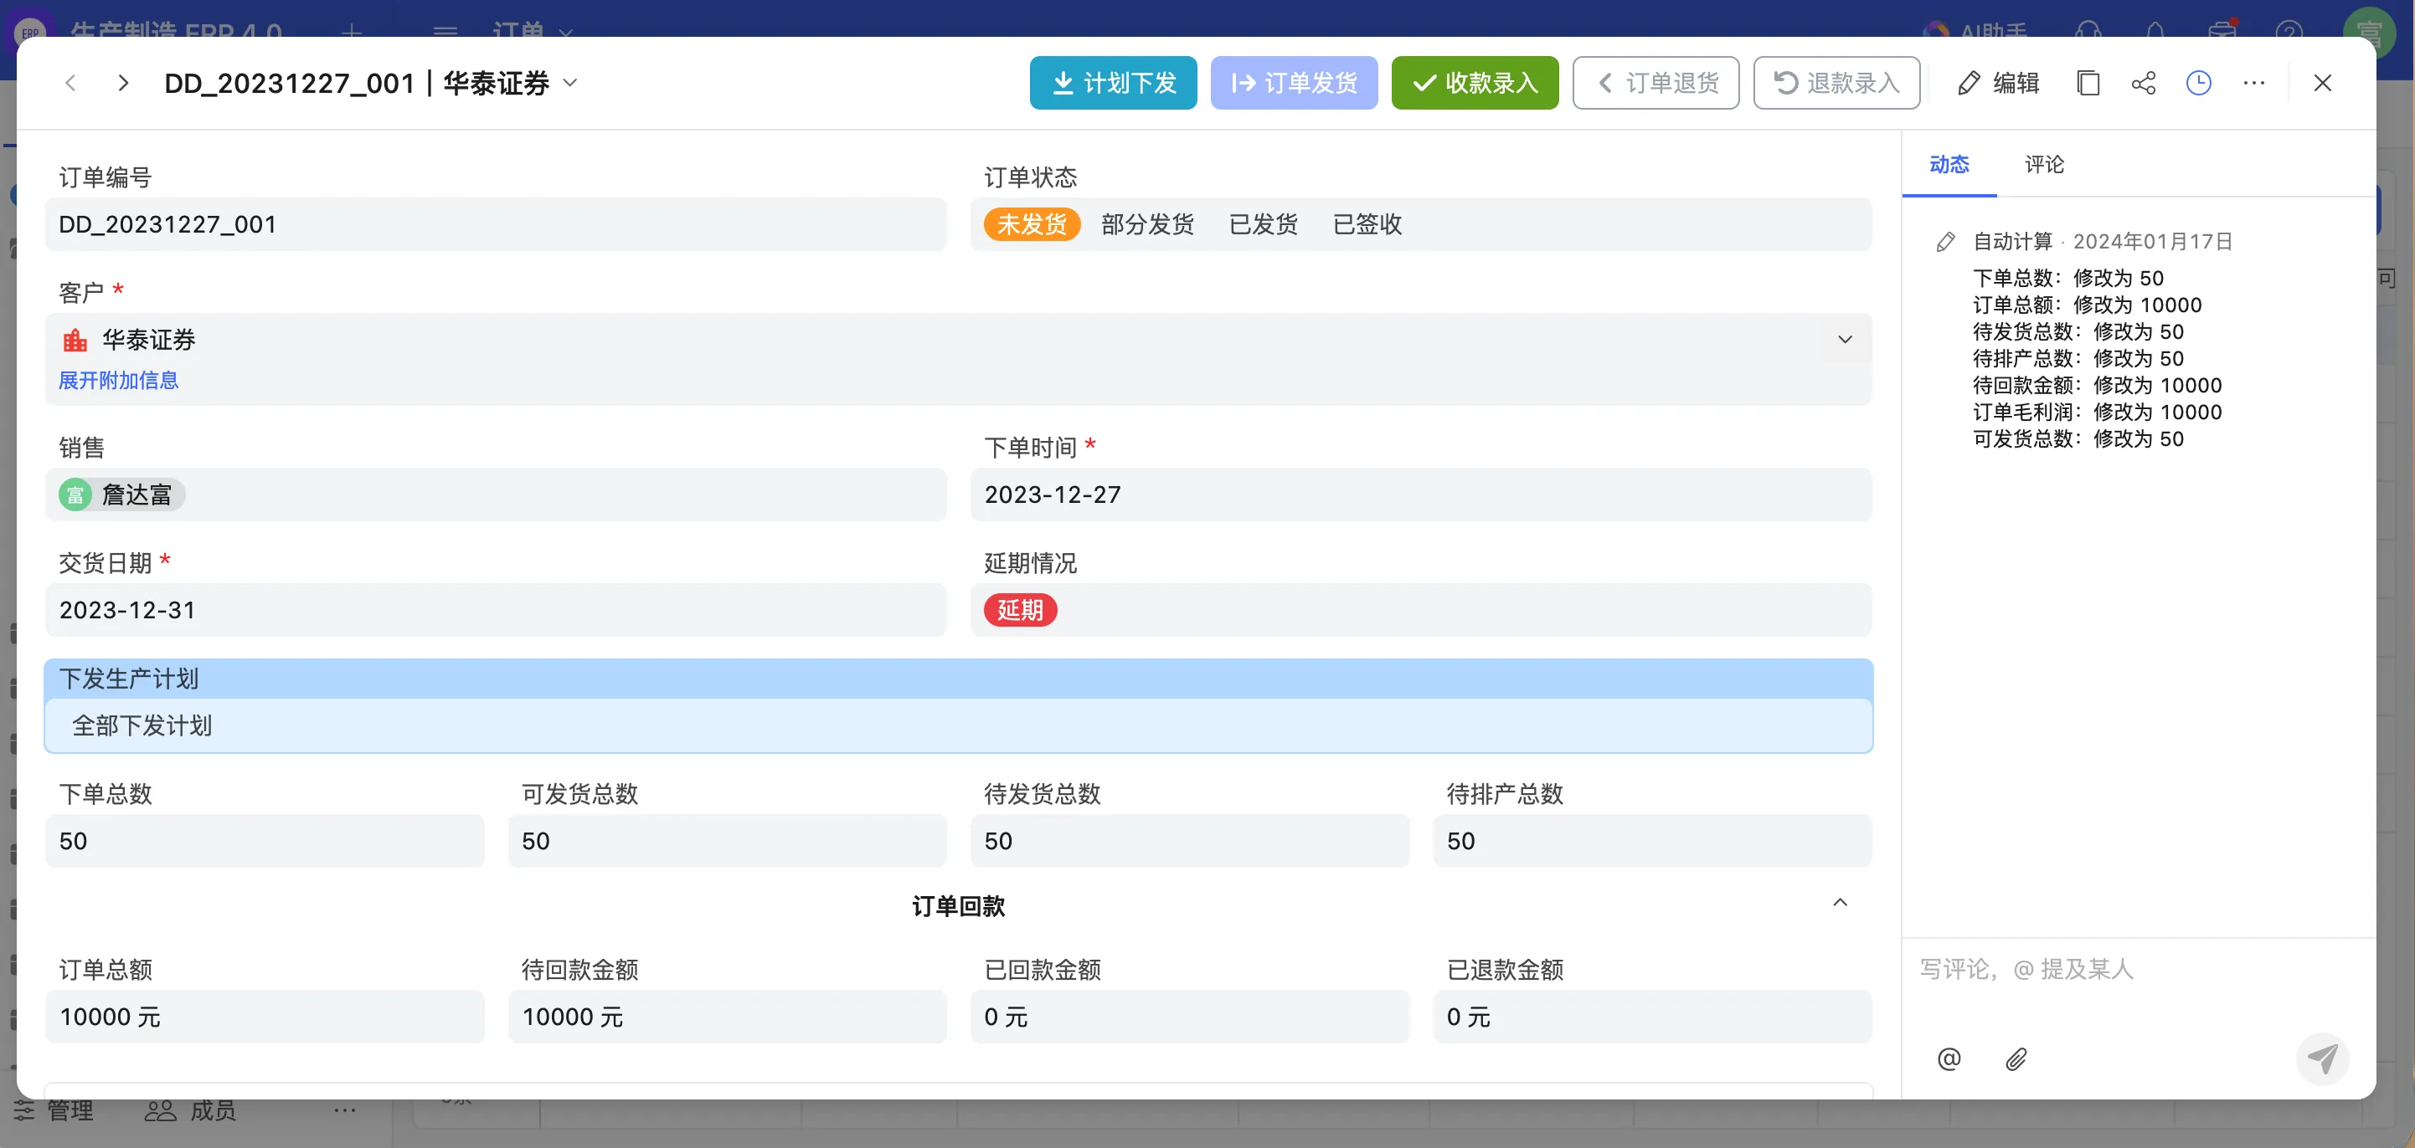Screen dimensions: 2415x1148
Task: Click the share icon
Action: [2143, 84]
